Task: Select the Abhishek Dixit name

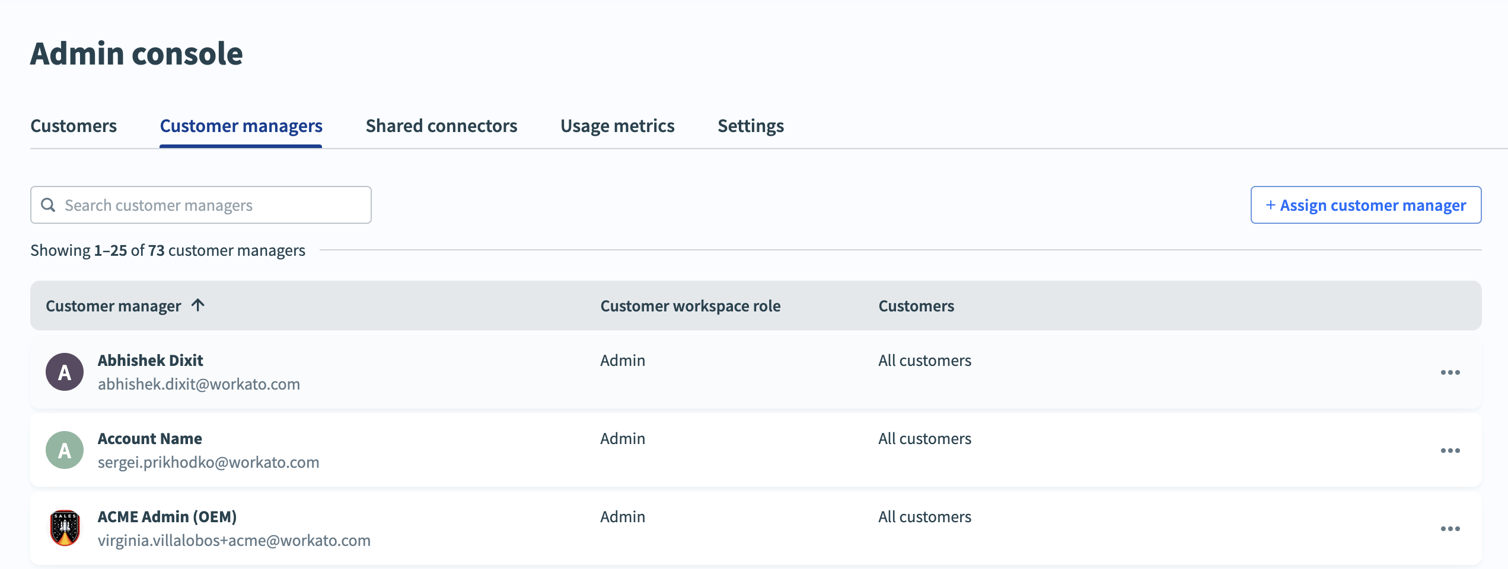Action: point(151,360)
